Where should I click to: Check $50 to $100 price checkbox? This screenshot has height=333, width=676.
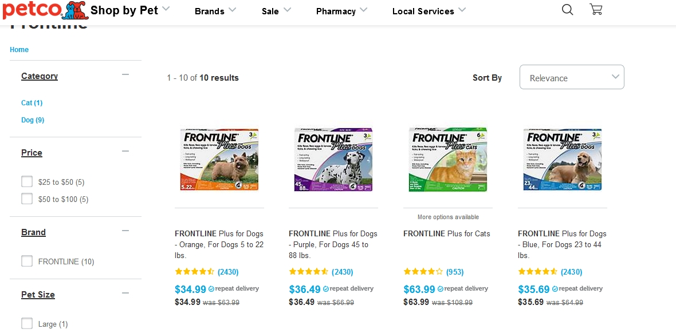(26, 199)
